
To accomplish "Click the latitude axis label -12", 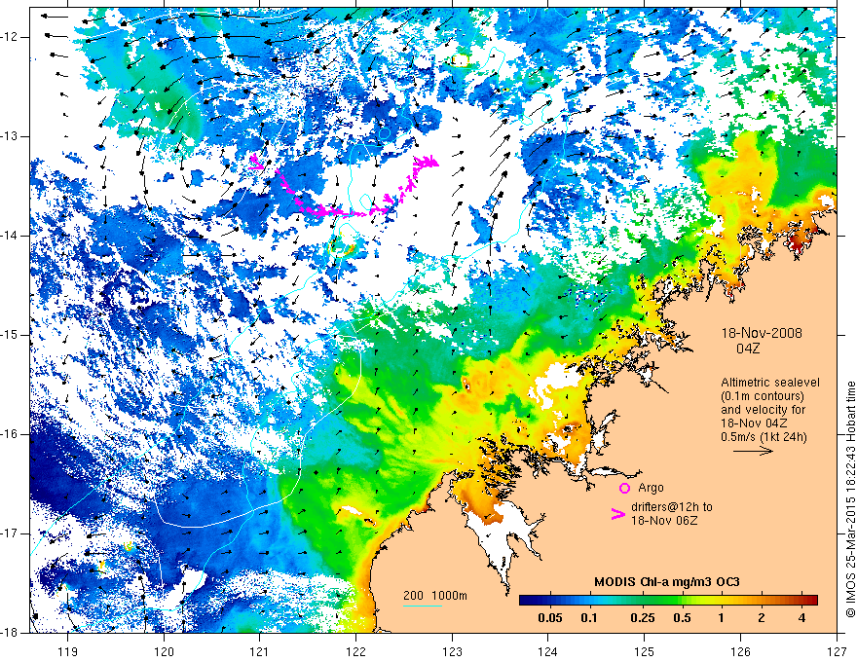I will point(11,37).
